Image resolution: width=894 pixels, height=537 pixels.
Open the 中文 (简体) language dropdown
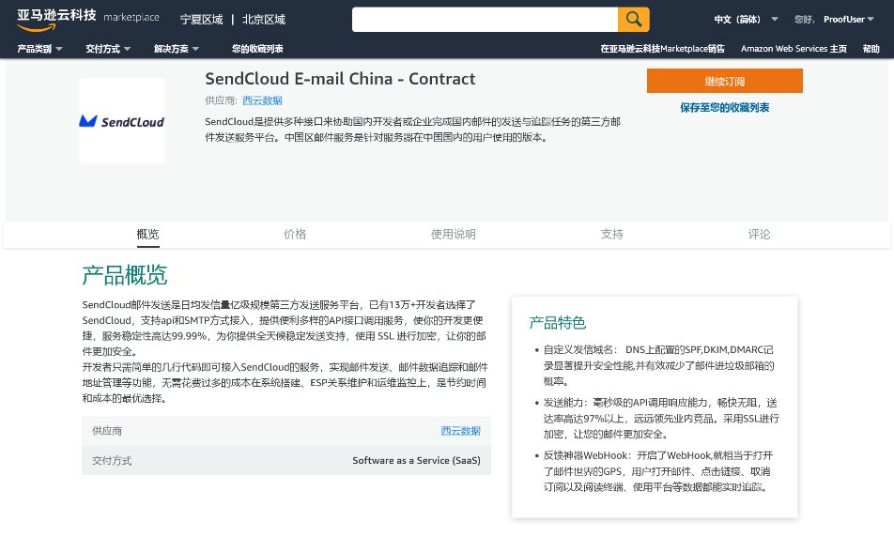click(x=746, y=20)
